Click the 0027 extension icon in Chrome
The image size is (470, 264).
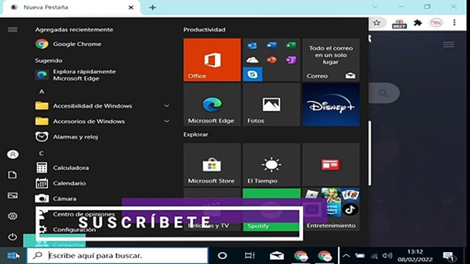[x=399, y=23]
